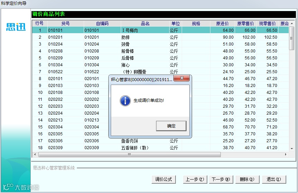The height and width of the screenshot is (193, 298).
Task: Select product name 五香猪肝(散)
Action: 135,148
